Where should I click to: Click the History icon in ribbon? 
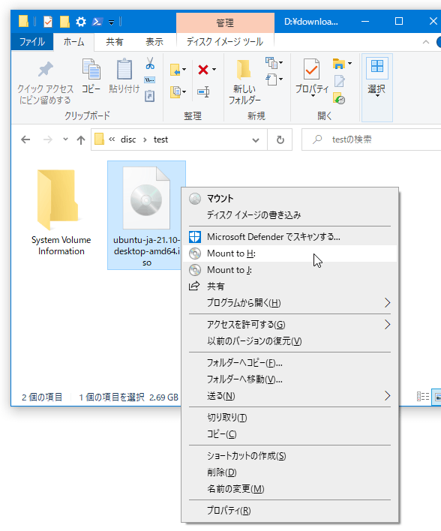[x=339, y=98]
